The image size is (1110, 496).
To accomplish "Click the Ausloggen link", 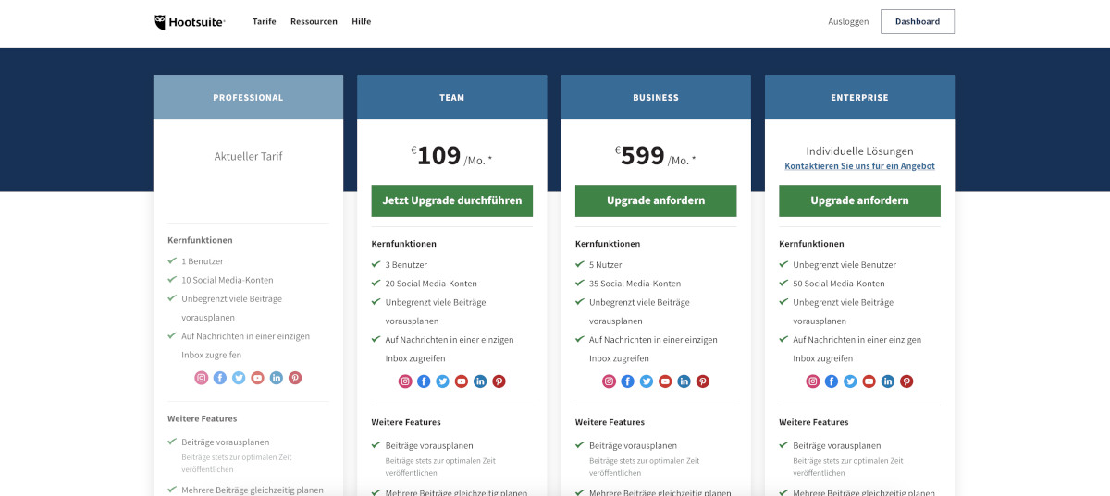I will coord(848,21).
